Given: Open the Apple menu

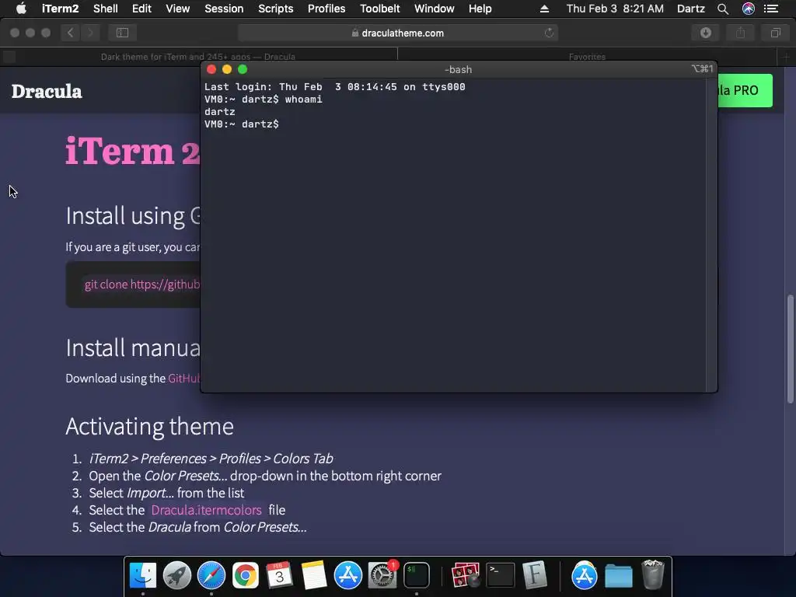Looking at the screenshot, I should click(x=21, y=9).
